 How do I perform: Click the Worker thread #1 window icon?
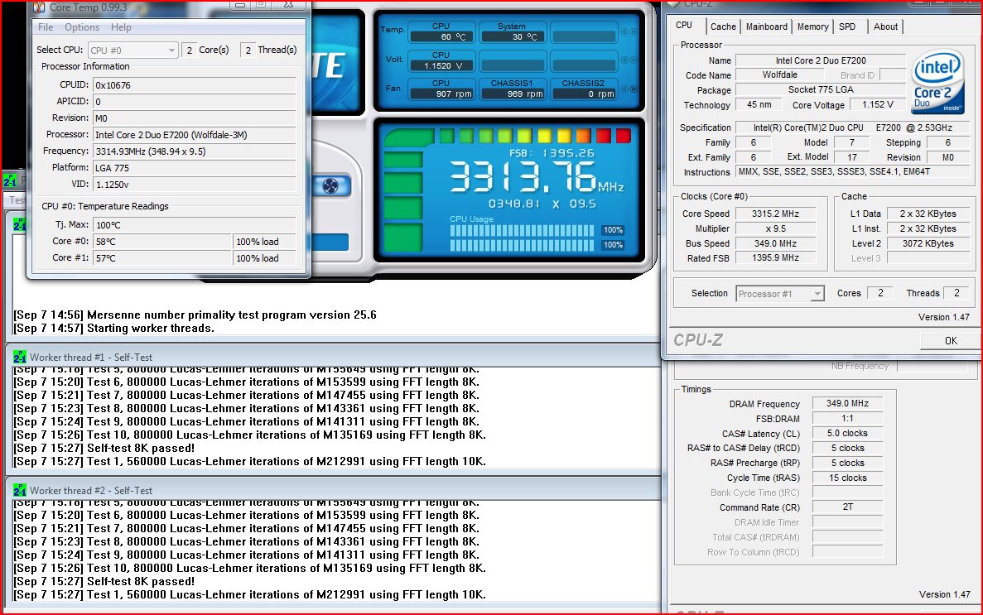(x=19, y=357)
